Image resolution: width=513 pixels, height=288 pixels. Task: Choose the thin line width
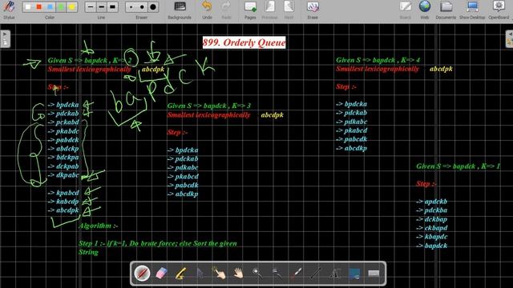click(x=91, y=7)
